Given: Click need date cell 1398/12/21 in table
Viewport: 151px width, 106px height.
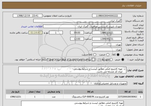Looking at the screenshot, I should pyautogui.click(x=15, y=97).
